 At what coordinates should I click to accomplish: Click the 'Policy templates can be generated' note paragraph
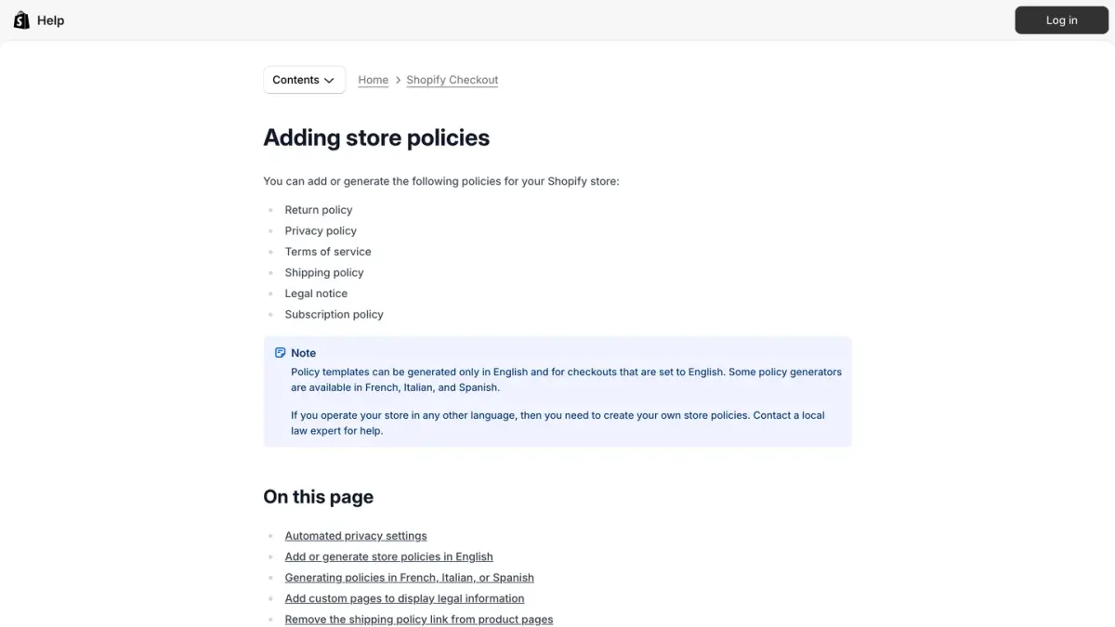tap(566, 380)
